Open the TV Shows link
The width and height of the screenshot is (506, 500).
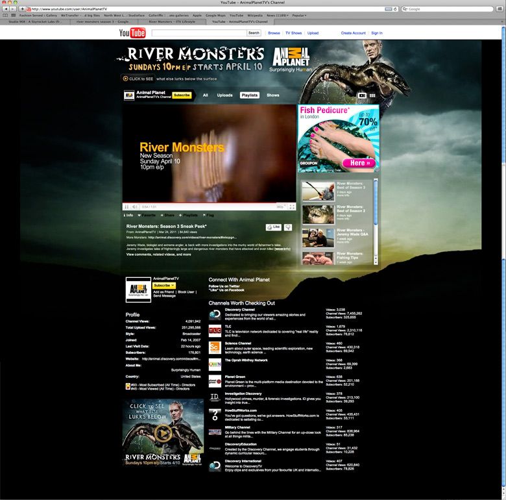coord(293,33)
